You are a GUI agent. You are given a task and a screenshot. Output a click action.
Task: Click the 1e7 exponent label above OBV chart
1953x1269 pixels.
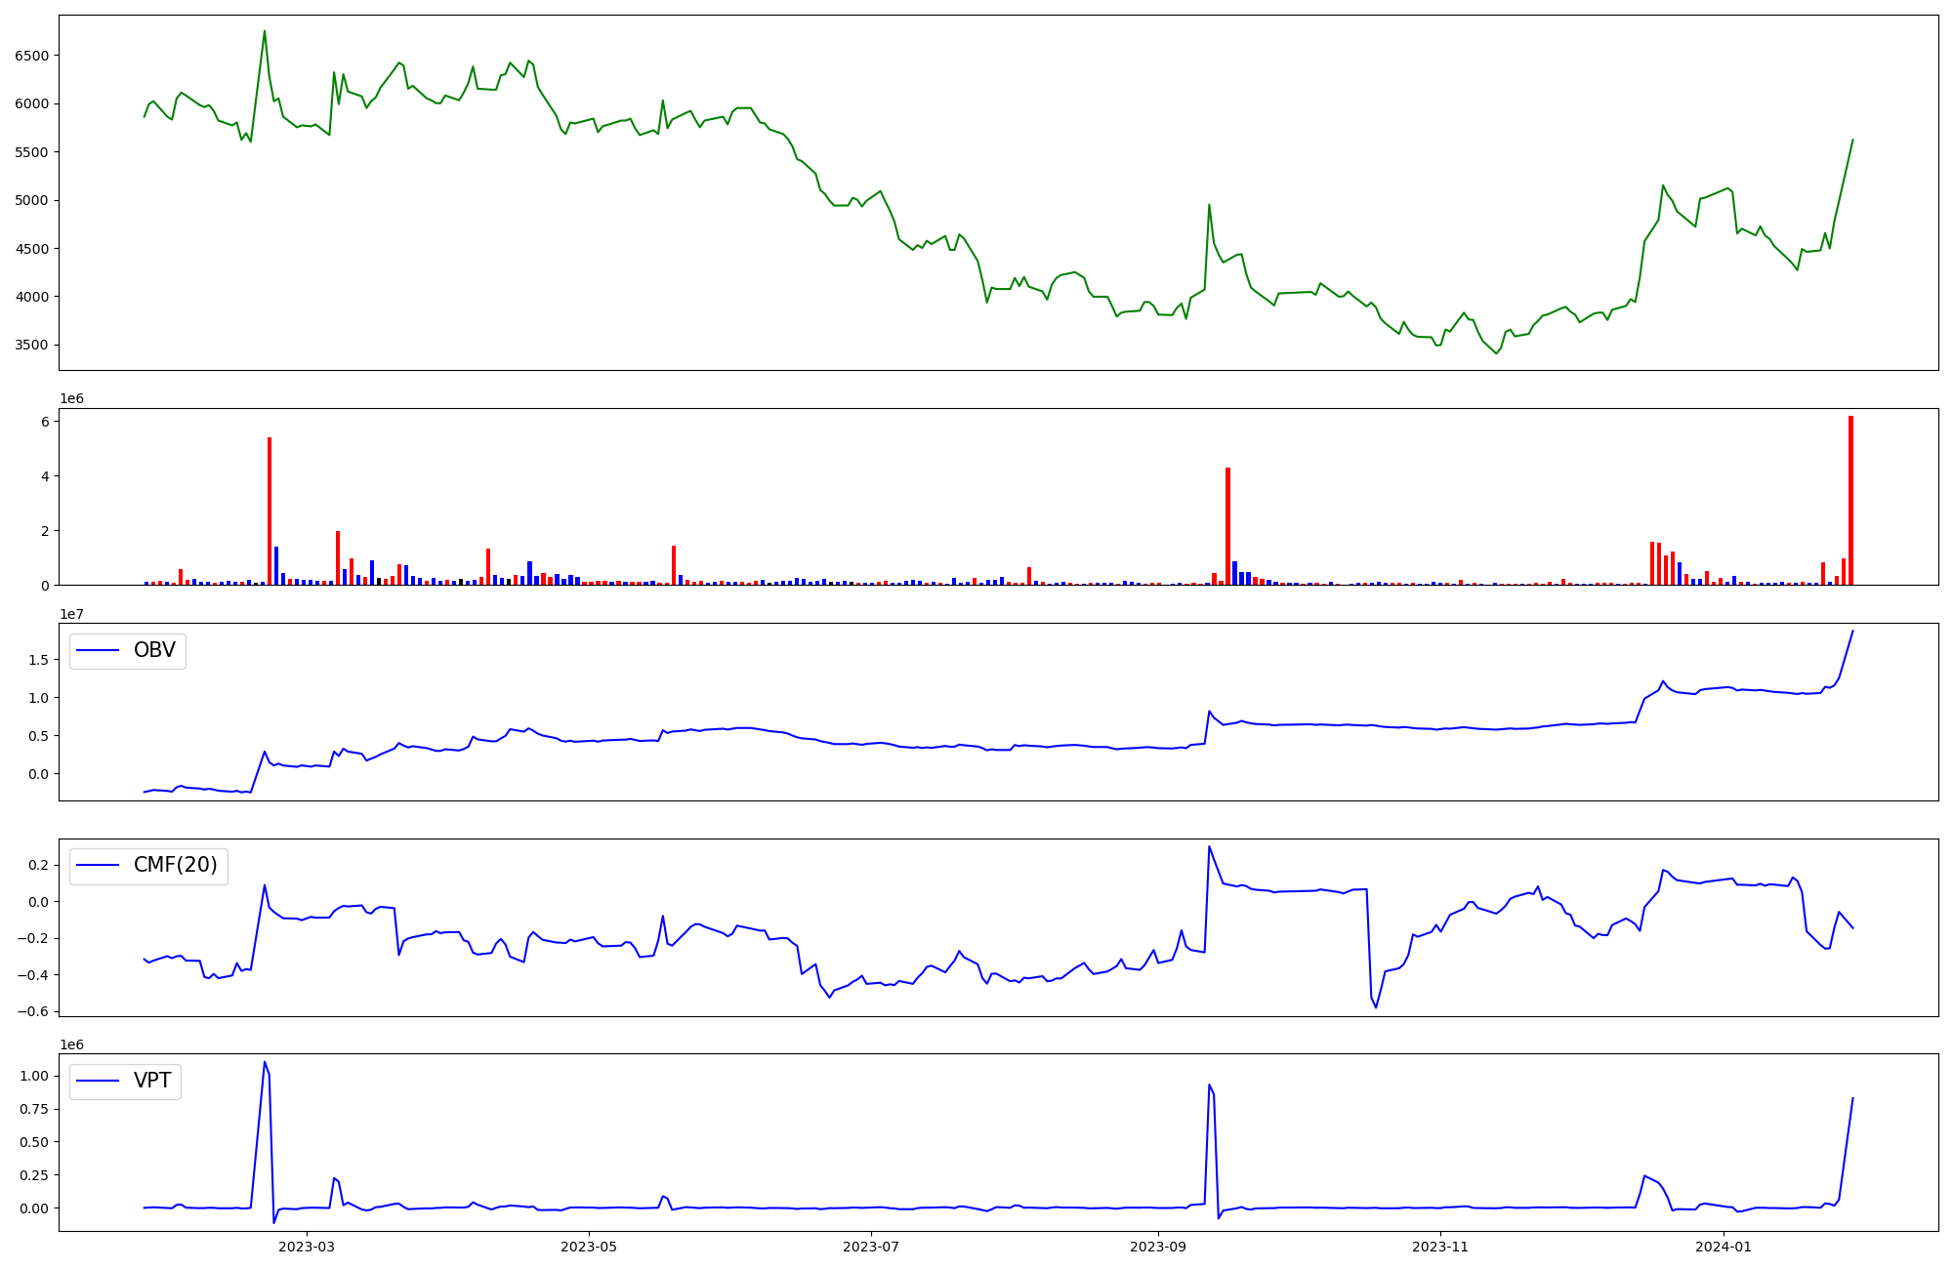(72, 614)
